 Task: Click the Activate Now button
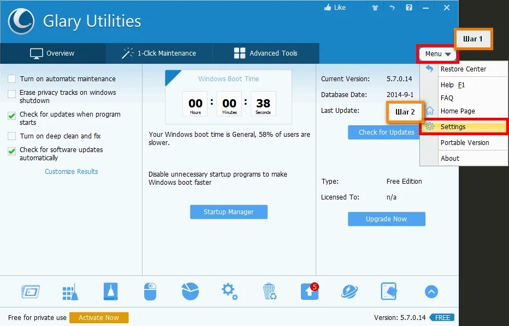[99, 318]
